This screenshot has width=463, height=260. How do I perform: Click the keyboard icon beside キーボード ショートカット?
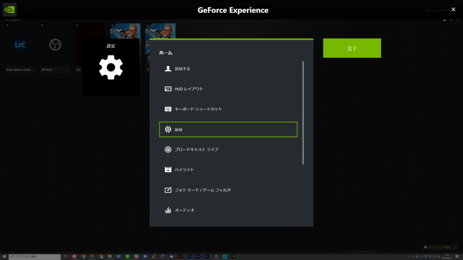pyautogui.click(x=168, y=109)
